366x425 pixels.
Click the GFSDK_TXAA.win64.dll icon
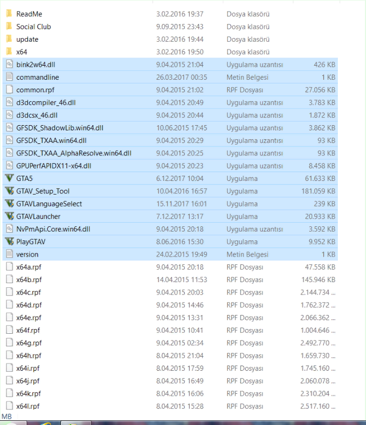pos(9,140)
